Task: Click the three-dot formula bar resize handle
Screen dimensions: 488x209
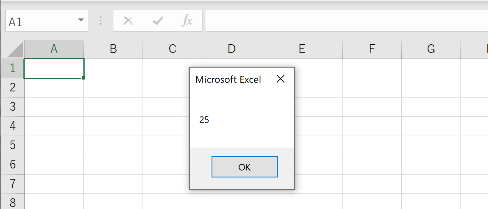Action: click(x=101, y=21)
